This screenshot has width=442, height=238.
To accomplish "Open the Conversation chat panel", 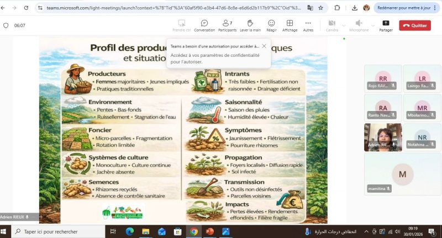I will click(x=204, y=25).
